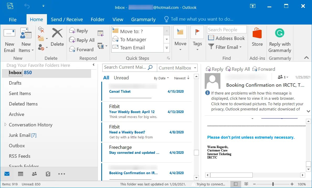Reply All to the IRCTC booking email
312x188 pixels.
237,69
